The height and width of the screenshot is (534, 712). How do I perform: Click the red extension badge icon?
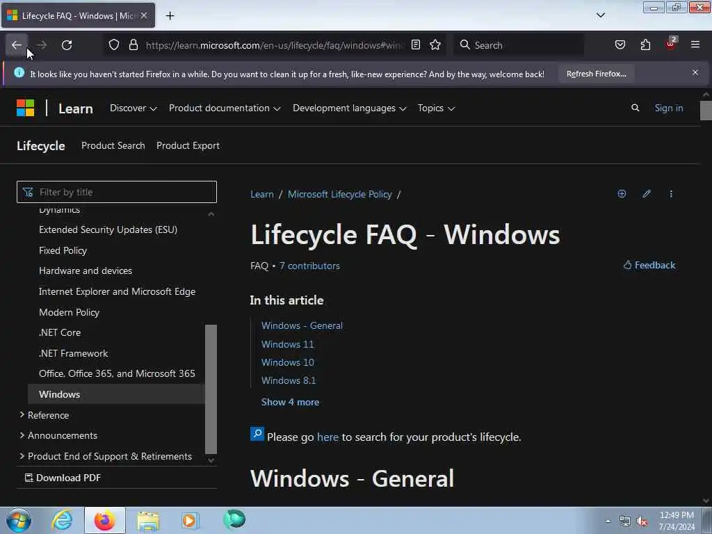pos(671,44)
